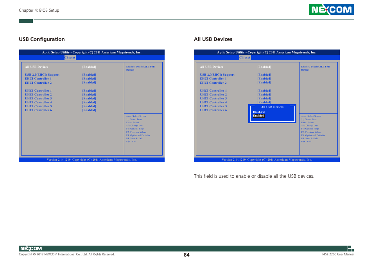The width and height of the screenshot is (373, 262).
Task: Select Chipset tab in All USB Devices screenshot
Action: click(x=245, y=57)
